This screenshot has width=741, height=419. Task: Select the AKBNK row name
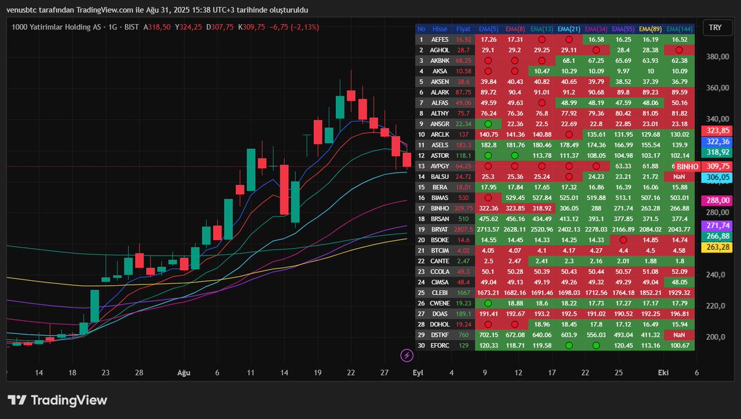(x=439, y=61)
